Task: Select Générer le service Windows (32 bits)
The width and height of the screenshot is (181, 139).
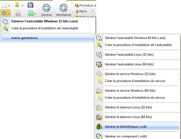Action: coord(130,74)
